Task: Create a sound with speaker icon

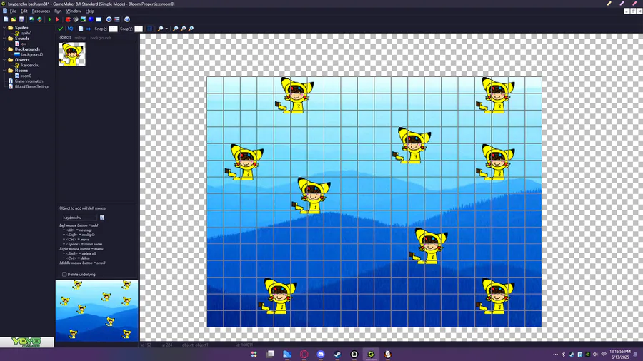Action: tap(76, 19)
